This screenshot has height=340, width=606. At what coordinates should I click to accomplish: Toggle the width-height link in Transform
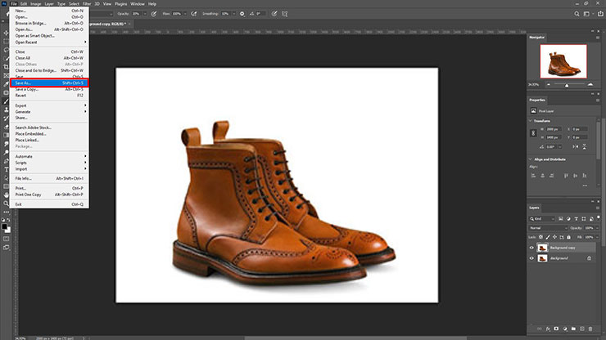click(535, 132)
